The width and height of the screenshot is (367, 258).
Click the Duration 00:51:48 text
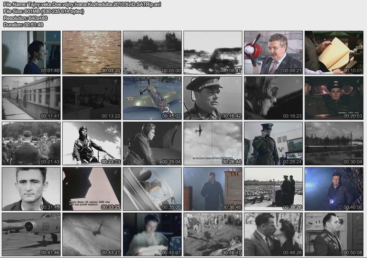23,25
